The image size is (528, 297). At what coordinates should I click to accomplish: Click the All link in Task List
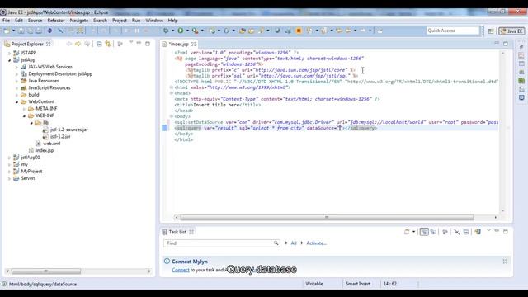294,243
